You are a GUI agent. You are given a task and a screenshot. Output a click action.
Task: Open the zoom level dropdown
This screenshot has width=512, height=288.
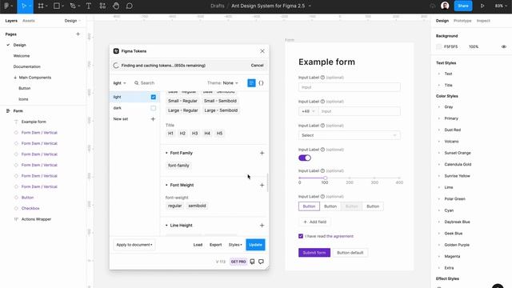pos(501,6)
